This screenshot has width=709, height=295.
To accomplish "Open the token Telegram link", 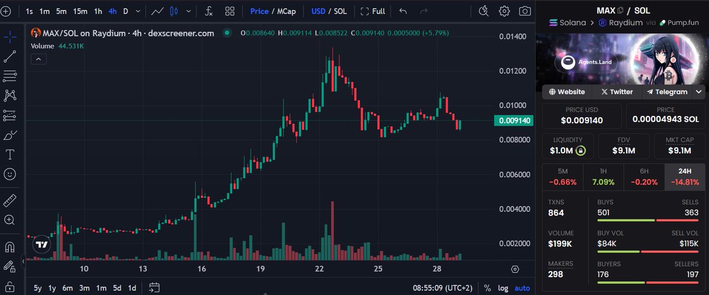I will [667, 92].
